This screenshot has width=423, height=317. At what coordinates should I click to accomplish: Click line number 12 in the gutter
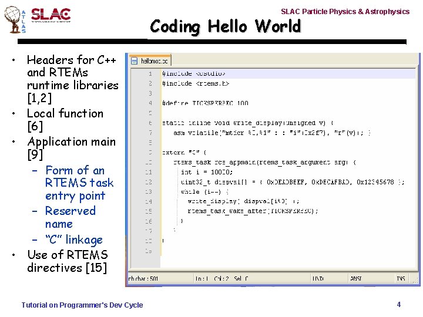[x=149, y=182]
